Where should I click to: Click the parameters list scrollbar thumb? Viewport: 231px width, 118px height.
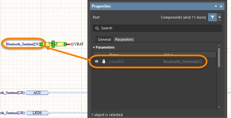(x=219, y=57)
